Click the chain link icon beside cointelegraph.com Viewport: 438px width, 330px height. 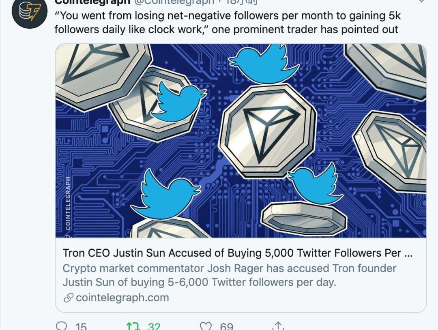pyautogui.click(x=68, y=298)
